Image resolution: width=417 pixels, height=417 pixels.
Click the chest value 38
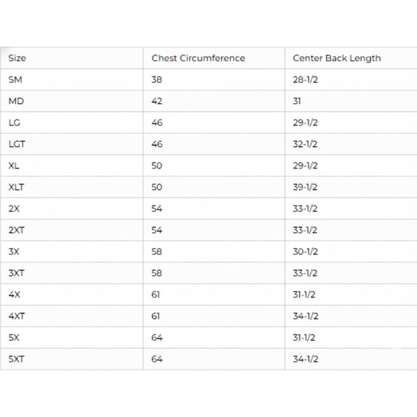[157, 80]
